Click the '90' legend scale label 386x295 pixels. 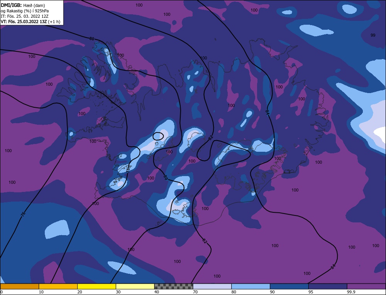272,292
